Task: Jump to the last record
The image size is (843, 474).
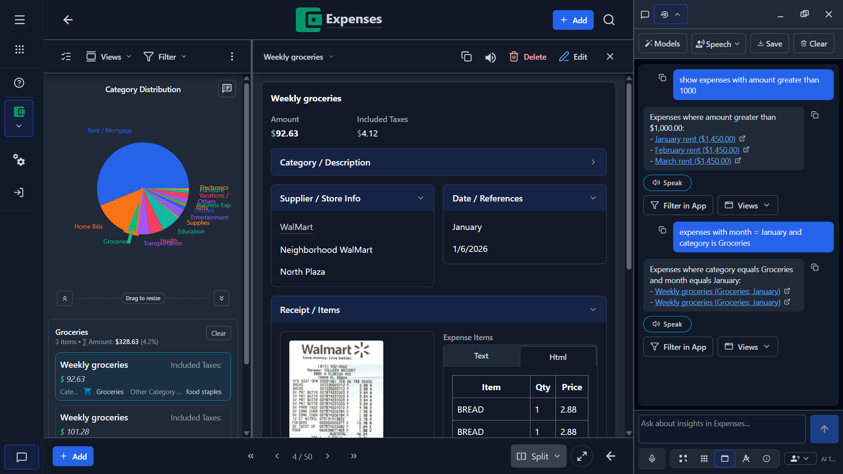Action: pos(354,456)
